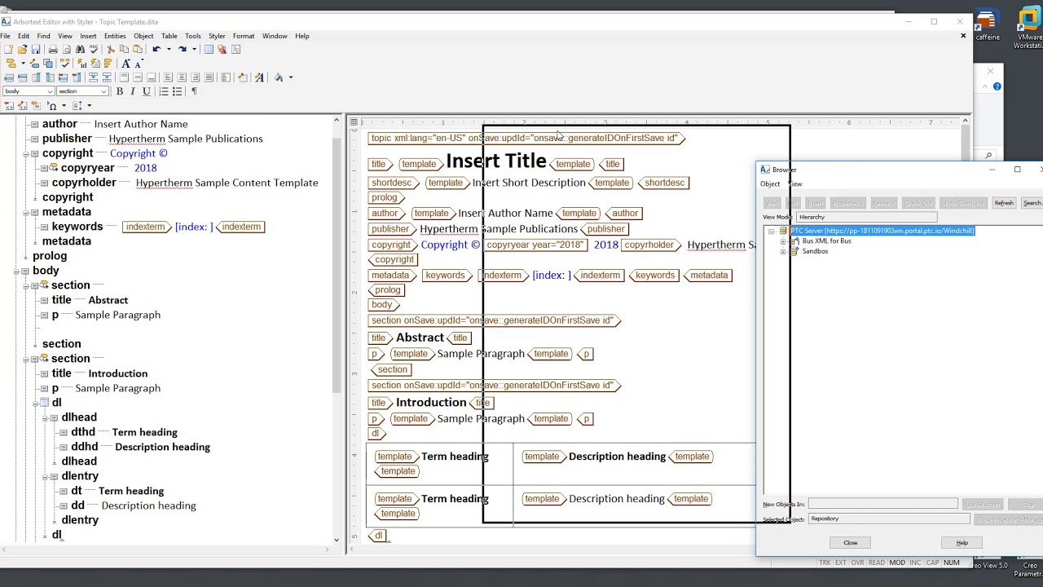Click the Print icon

53,49
